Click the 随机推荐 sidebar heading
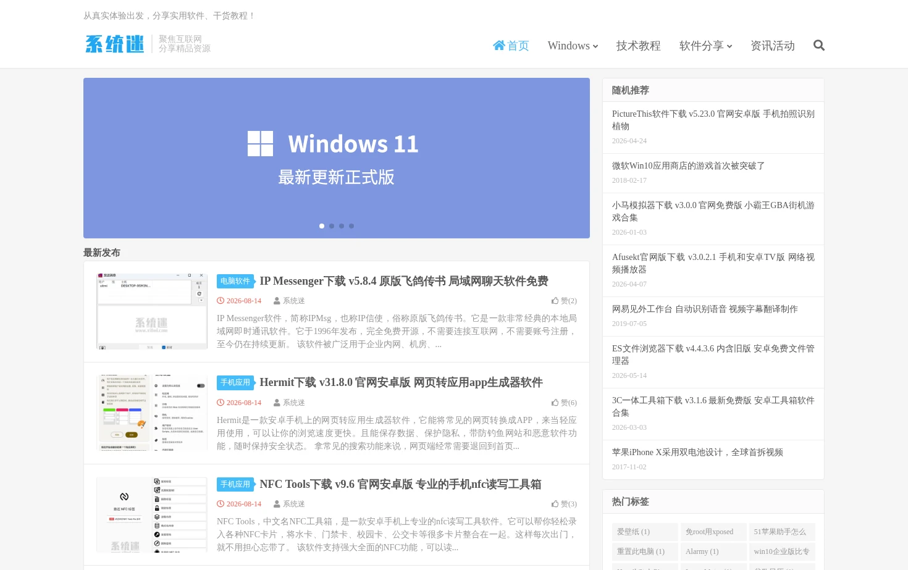 pos(631,90)
